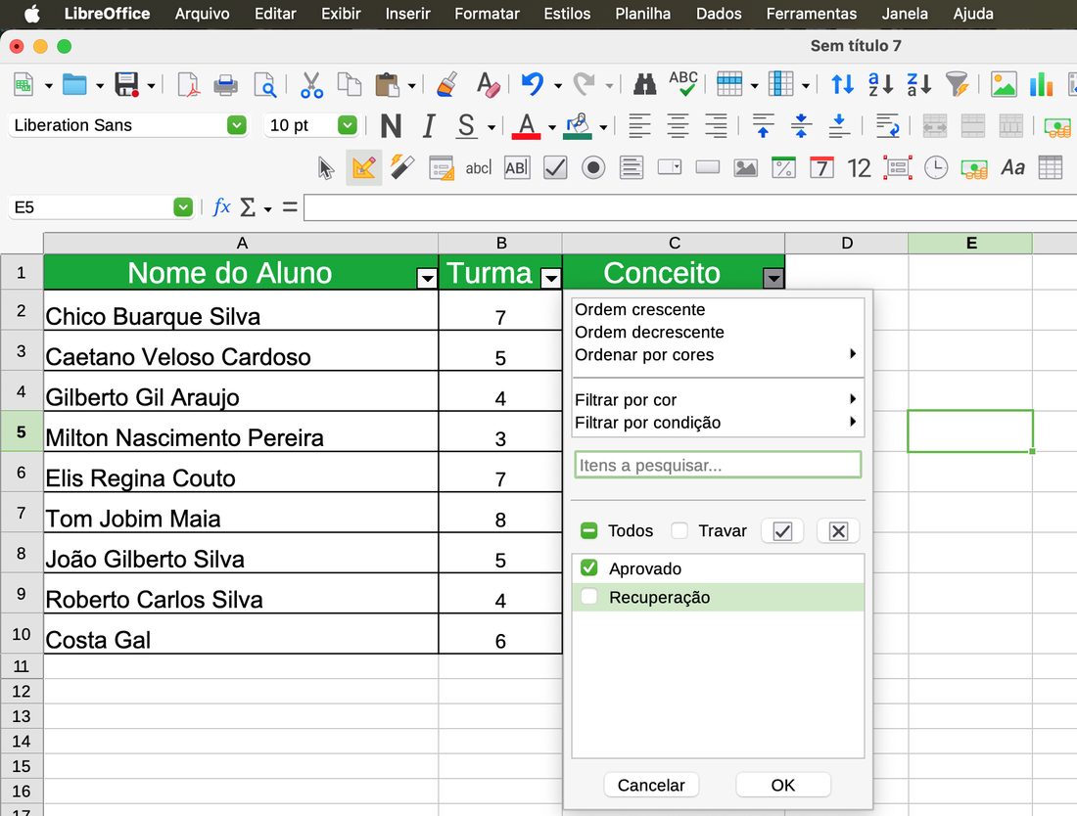Toggle the Todos checkbox
The width and height of the screenshot is (1077, 816).
[x=588, y=530]
